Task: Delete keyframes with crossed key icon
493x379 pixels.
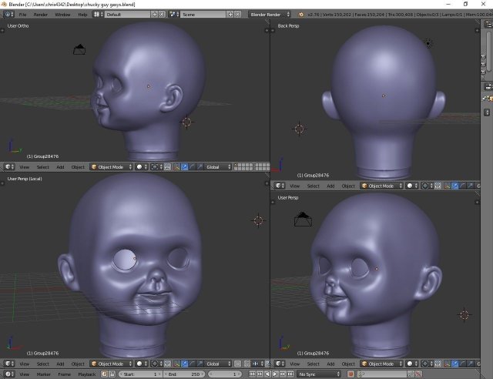Action: tap(418, 374)
